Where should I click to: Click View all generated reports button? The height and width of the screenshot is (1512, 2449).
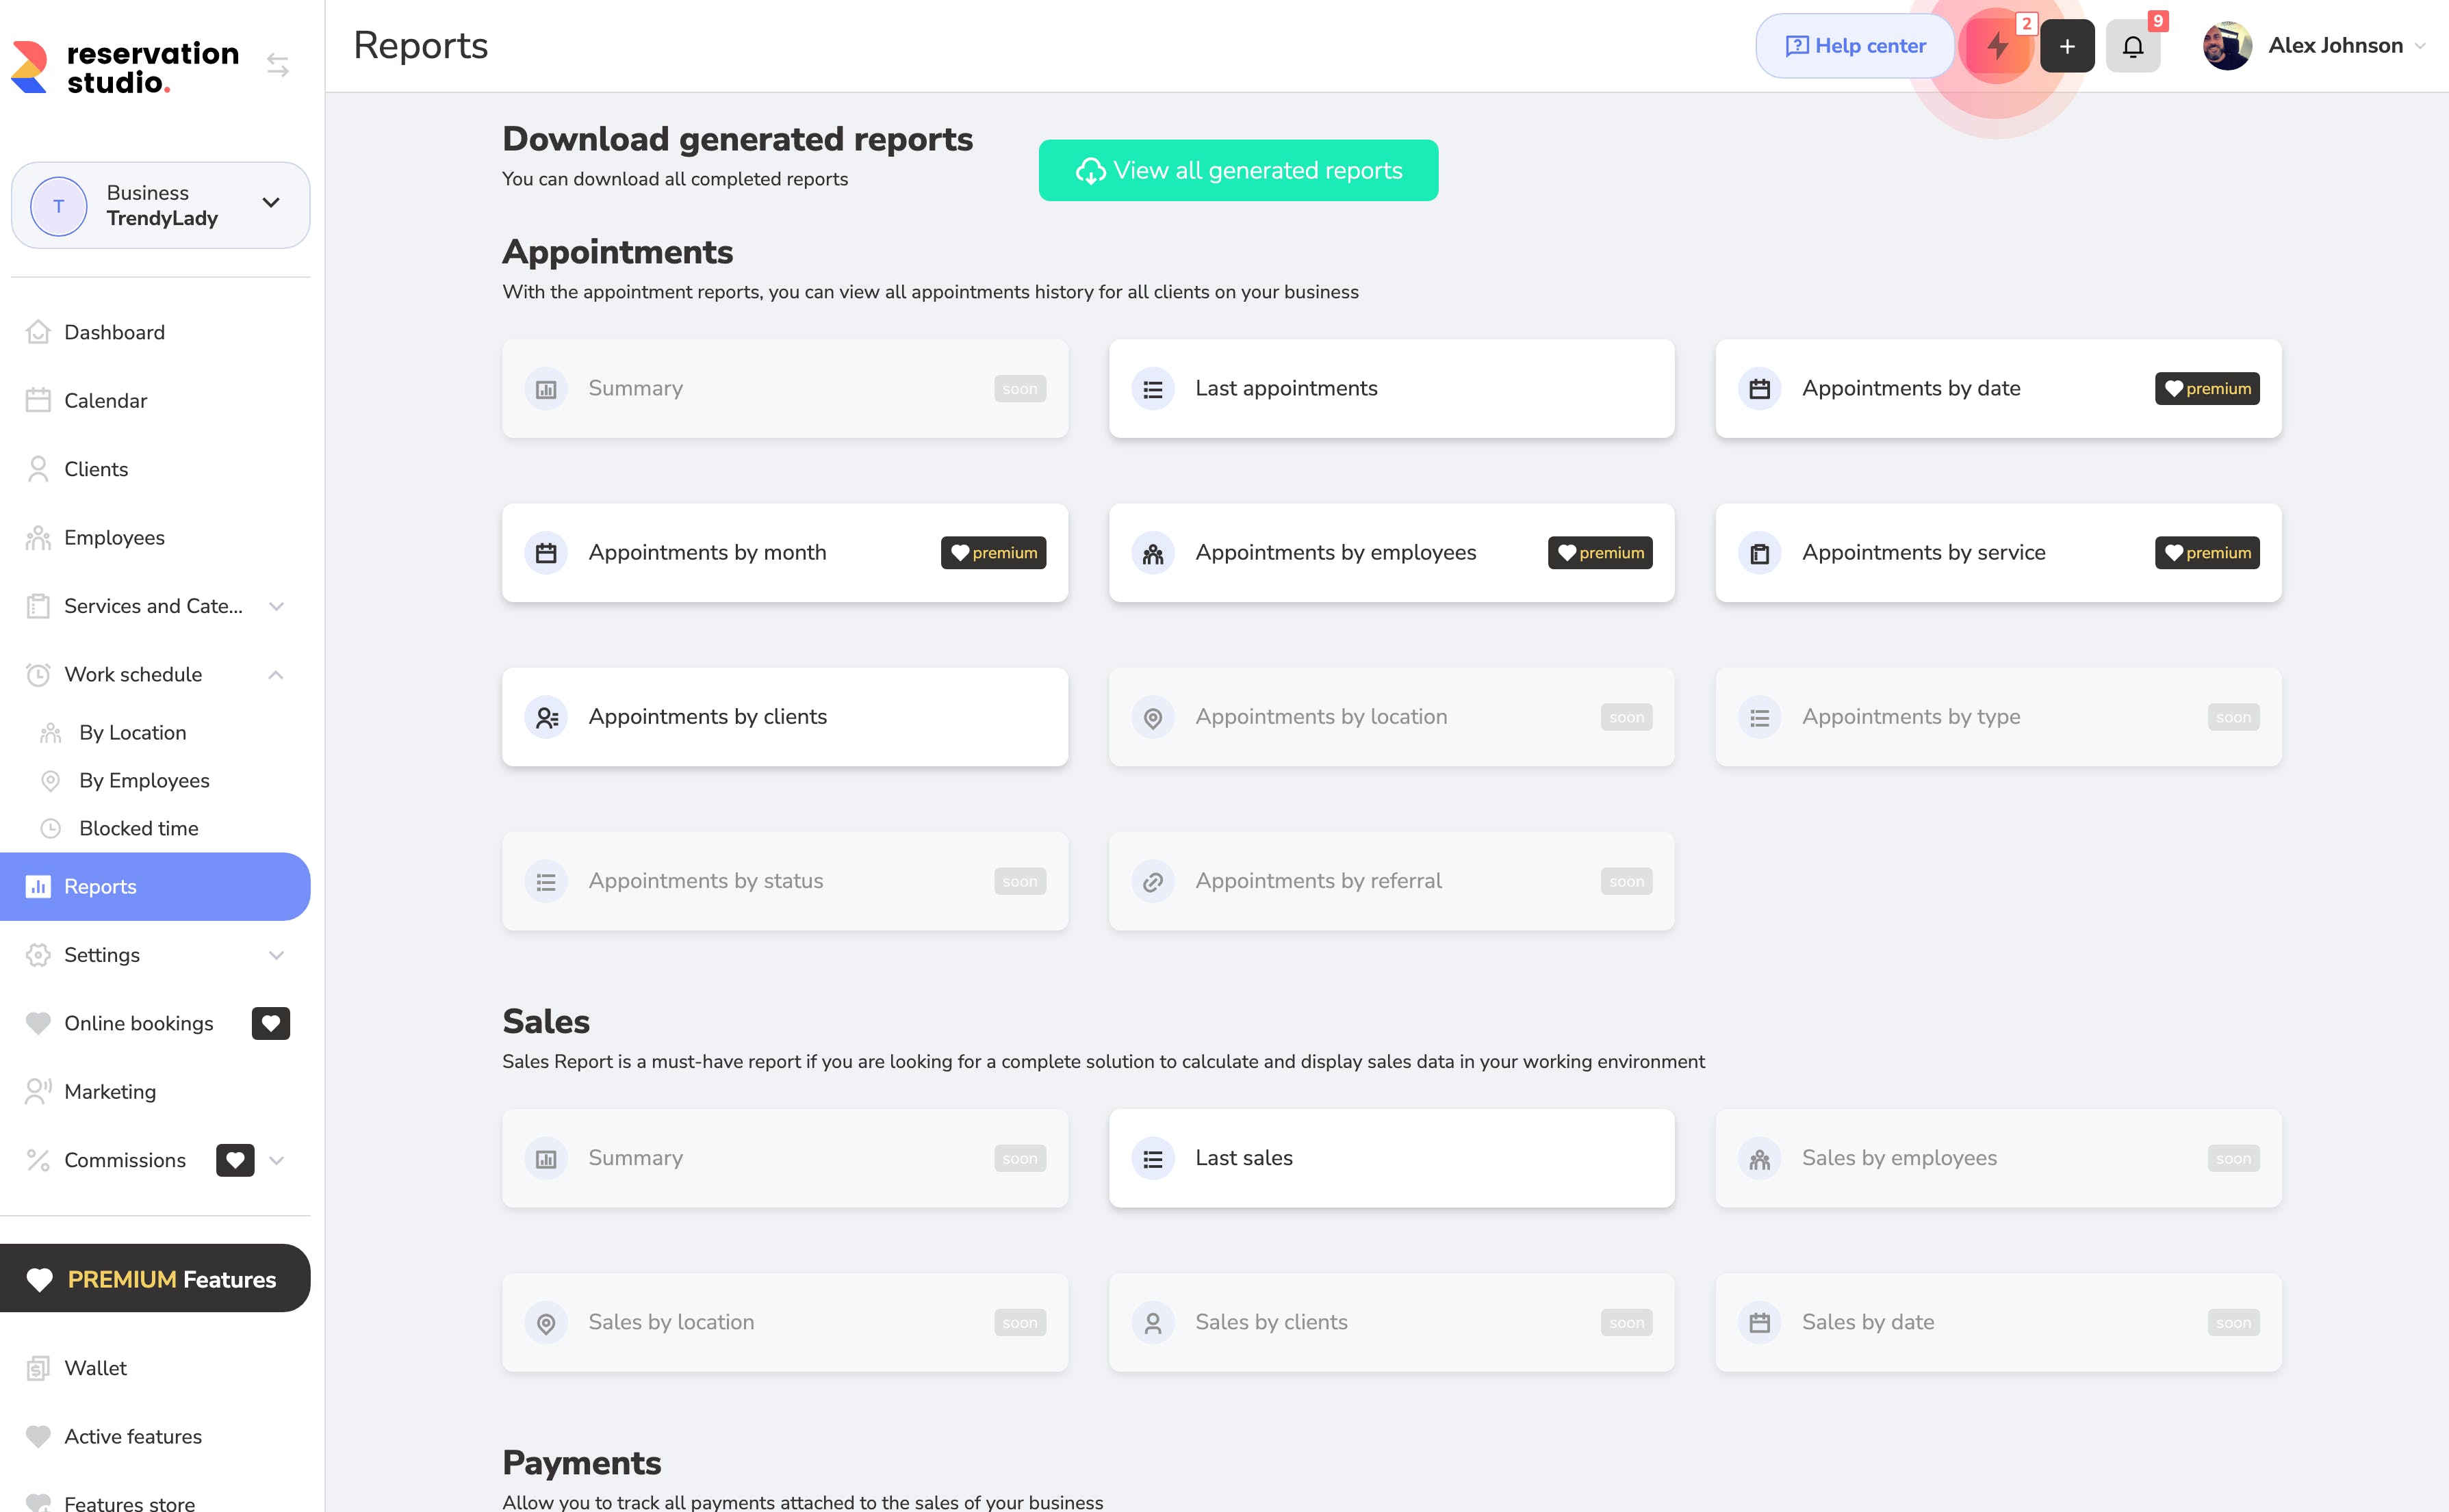pyautogui.click(x=1238, y=171)
